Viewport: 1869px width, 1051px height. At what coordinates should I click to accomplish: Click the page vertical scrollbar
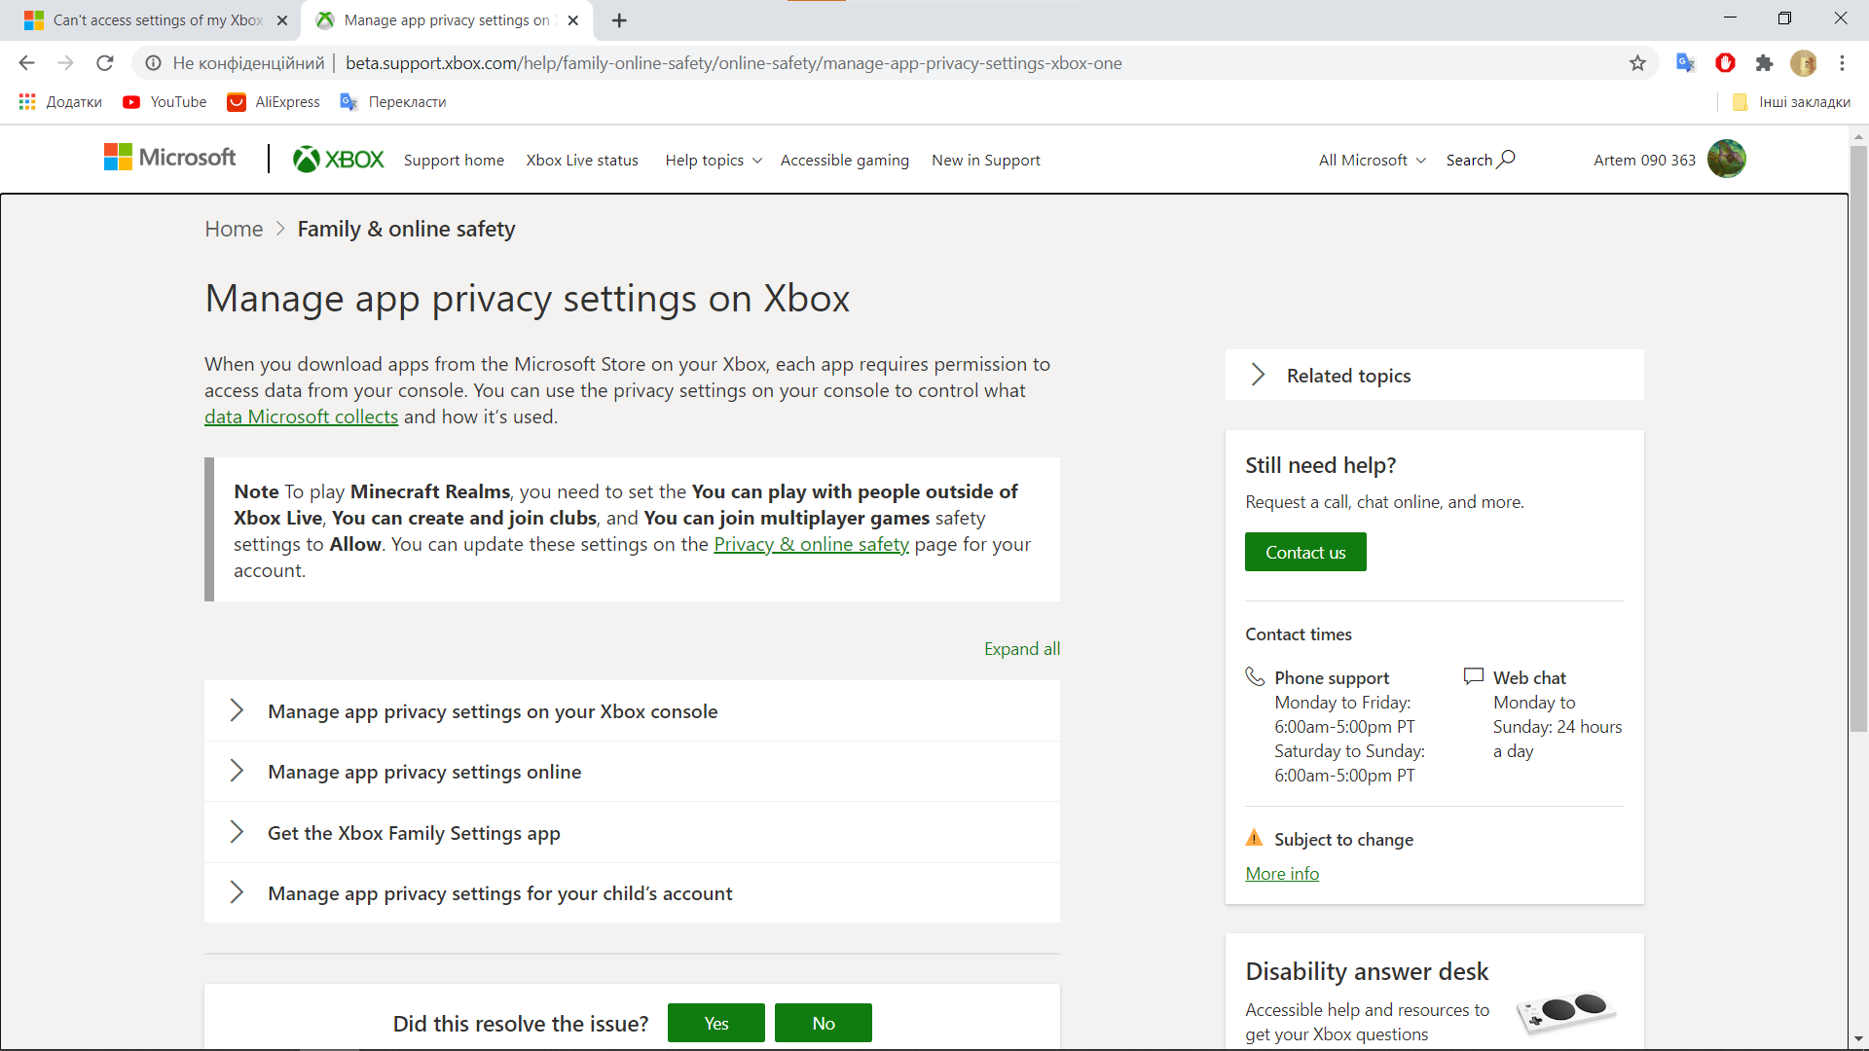pos(1858,438)
